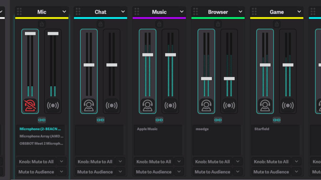Select Apple Music app in Music channel
Screen dimensions: 321x180
point(147,129)
